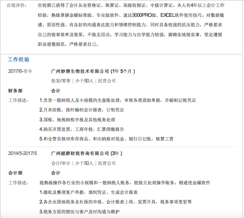Click line 5.和仓管员核对库存商品
The height and width of the screenshot is (218, 244).
(107, 139)
